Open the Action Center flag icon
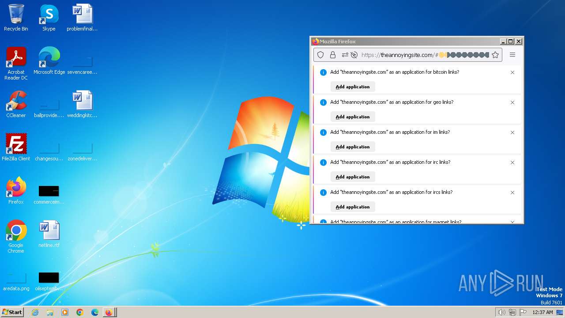This screenshot has height=318, width=565. click(x=523, y=312)
